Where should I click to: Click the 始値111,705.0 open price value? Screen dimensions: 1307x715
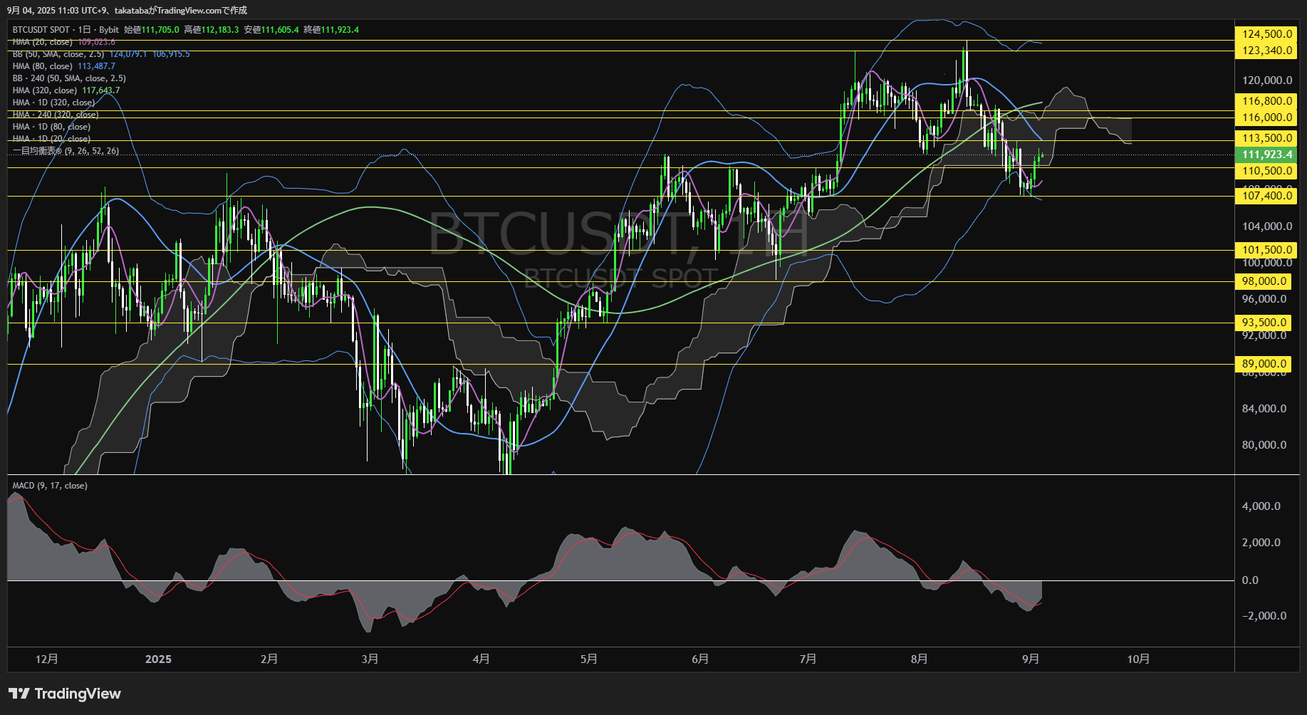point(152,30)
